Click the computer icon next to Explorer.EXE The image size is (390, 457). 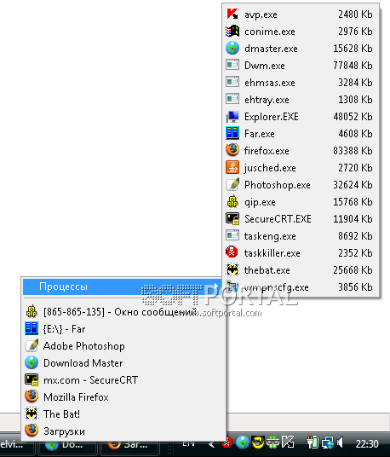click(232, 117)
